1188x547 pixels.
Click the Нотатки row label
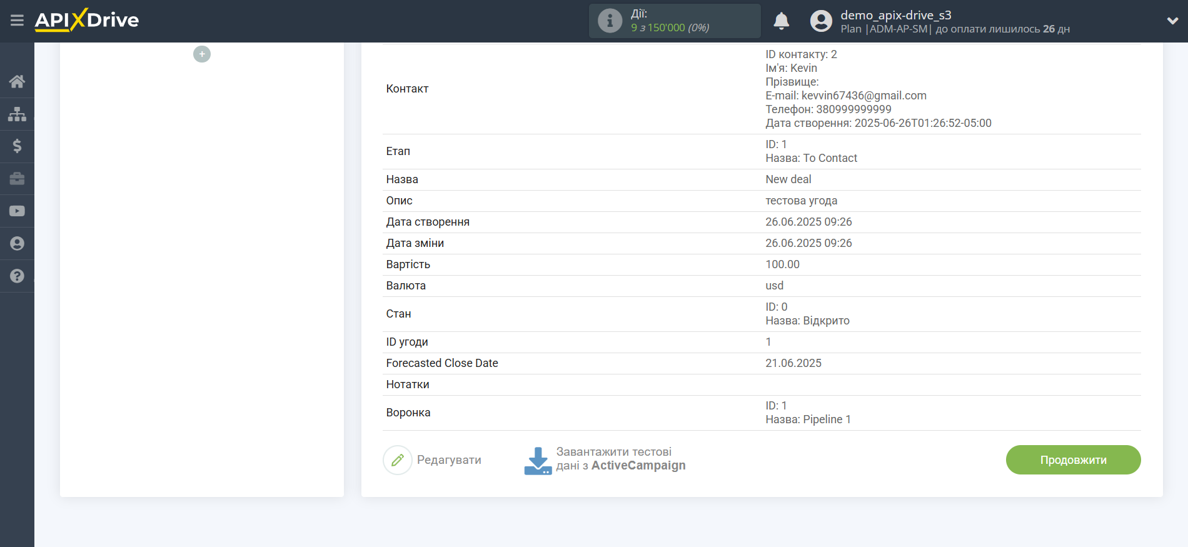[408, 384]
